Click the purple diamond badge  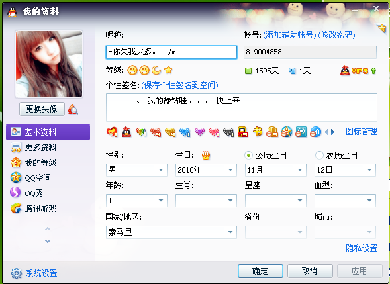coord(199,132)
